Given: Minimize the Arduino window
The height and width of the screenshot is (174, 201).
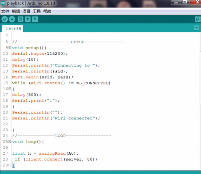Looking at the screenshot, I should (176, 2).
